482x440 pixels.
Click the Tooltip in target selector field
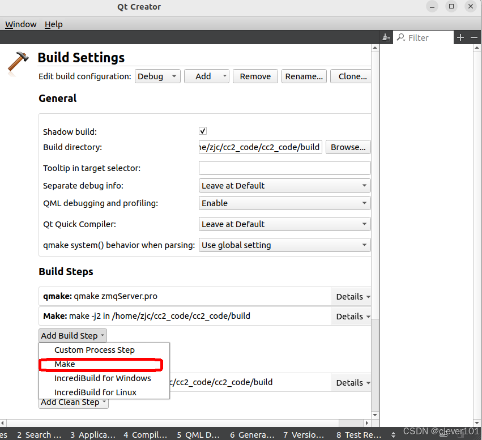click(284, 168)
